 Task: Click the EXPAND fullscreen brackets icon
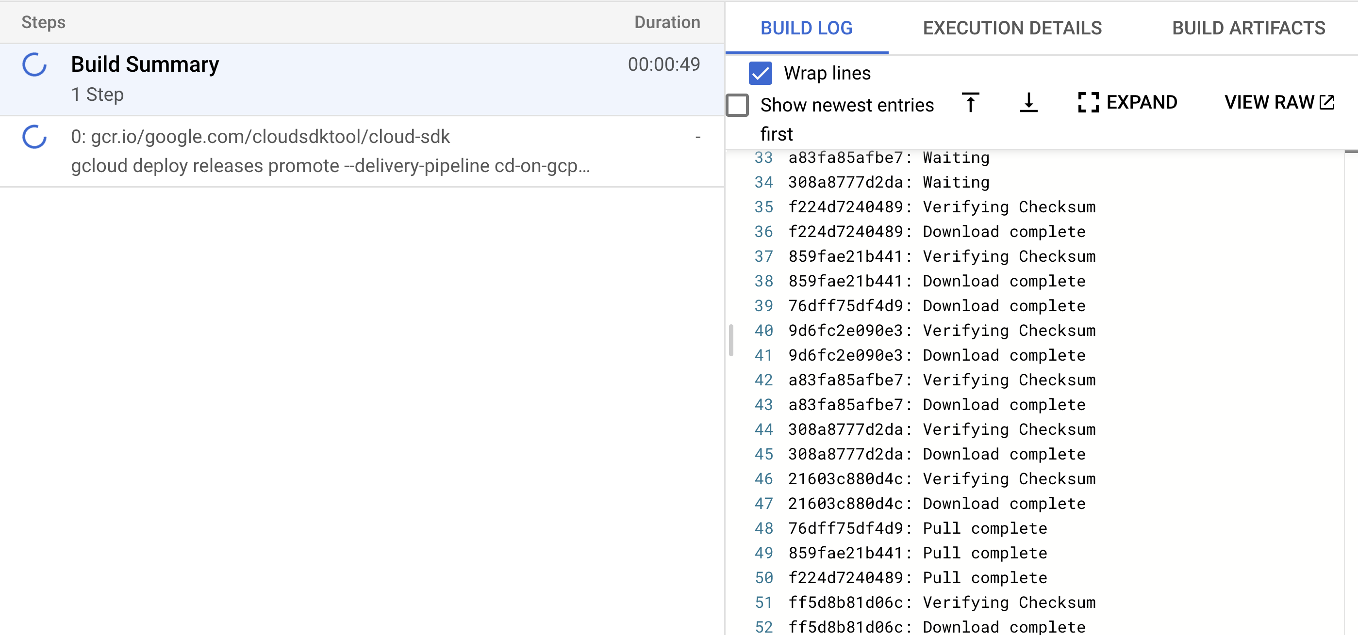(x=1088, y=102)
